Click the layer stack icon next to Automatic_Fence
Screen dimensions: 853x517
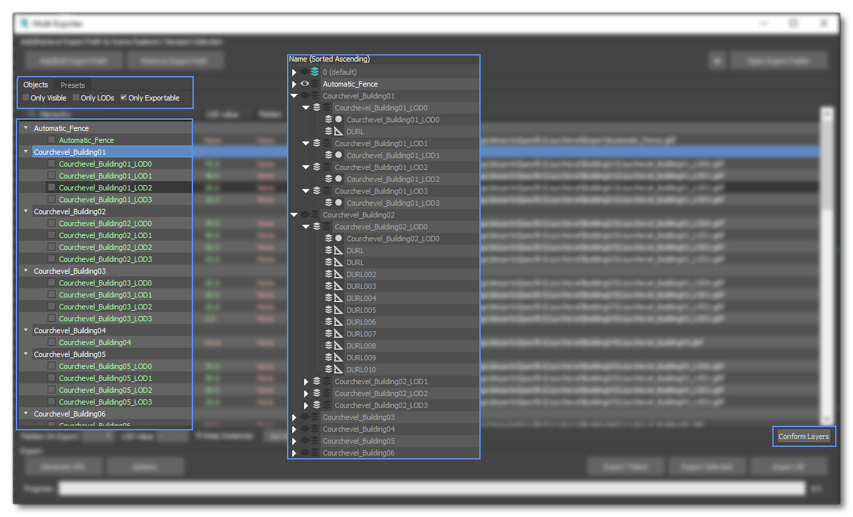point(316,84)
